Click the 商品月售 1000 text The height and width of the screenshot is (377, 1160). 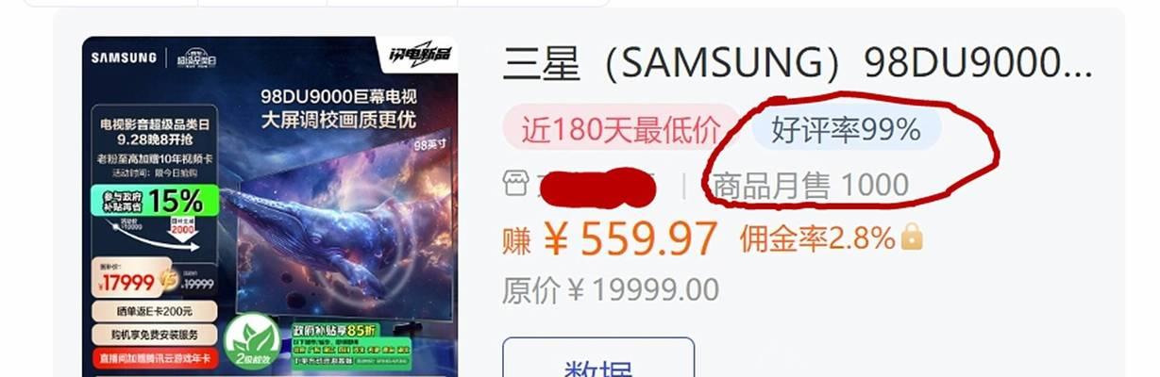tap(810, 185)
